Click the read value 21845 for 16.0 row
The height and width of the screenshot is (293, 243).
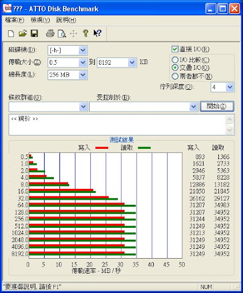pyautogui.click(x=222, y=191)
